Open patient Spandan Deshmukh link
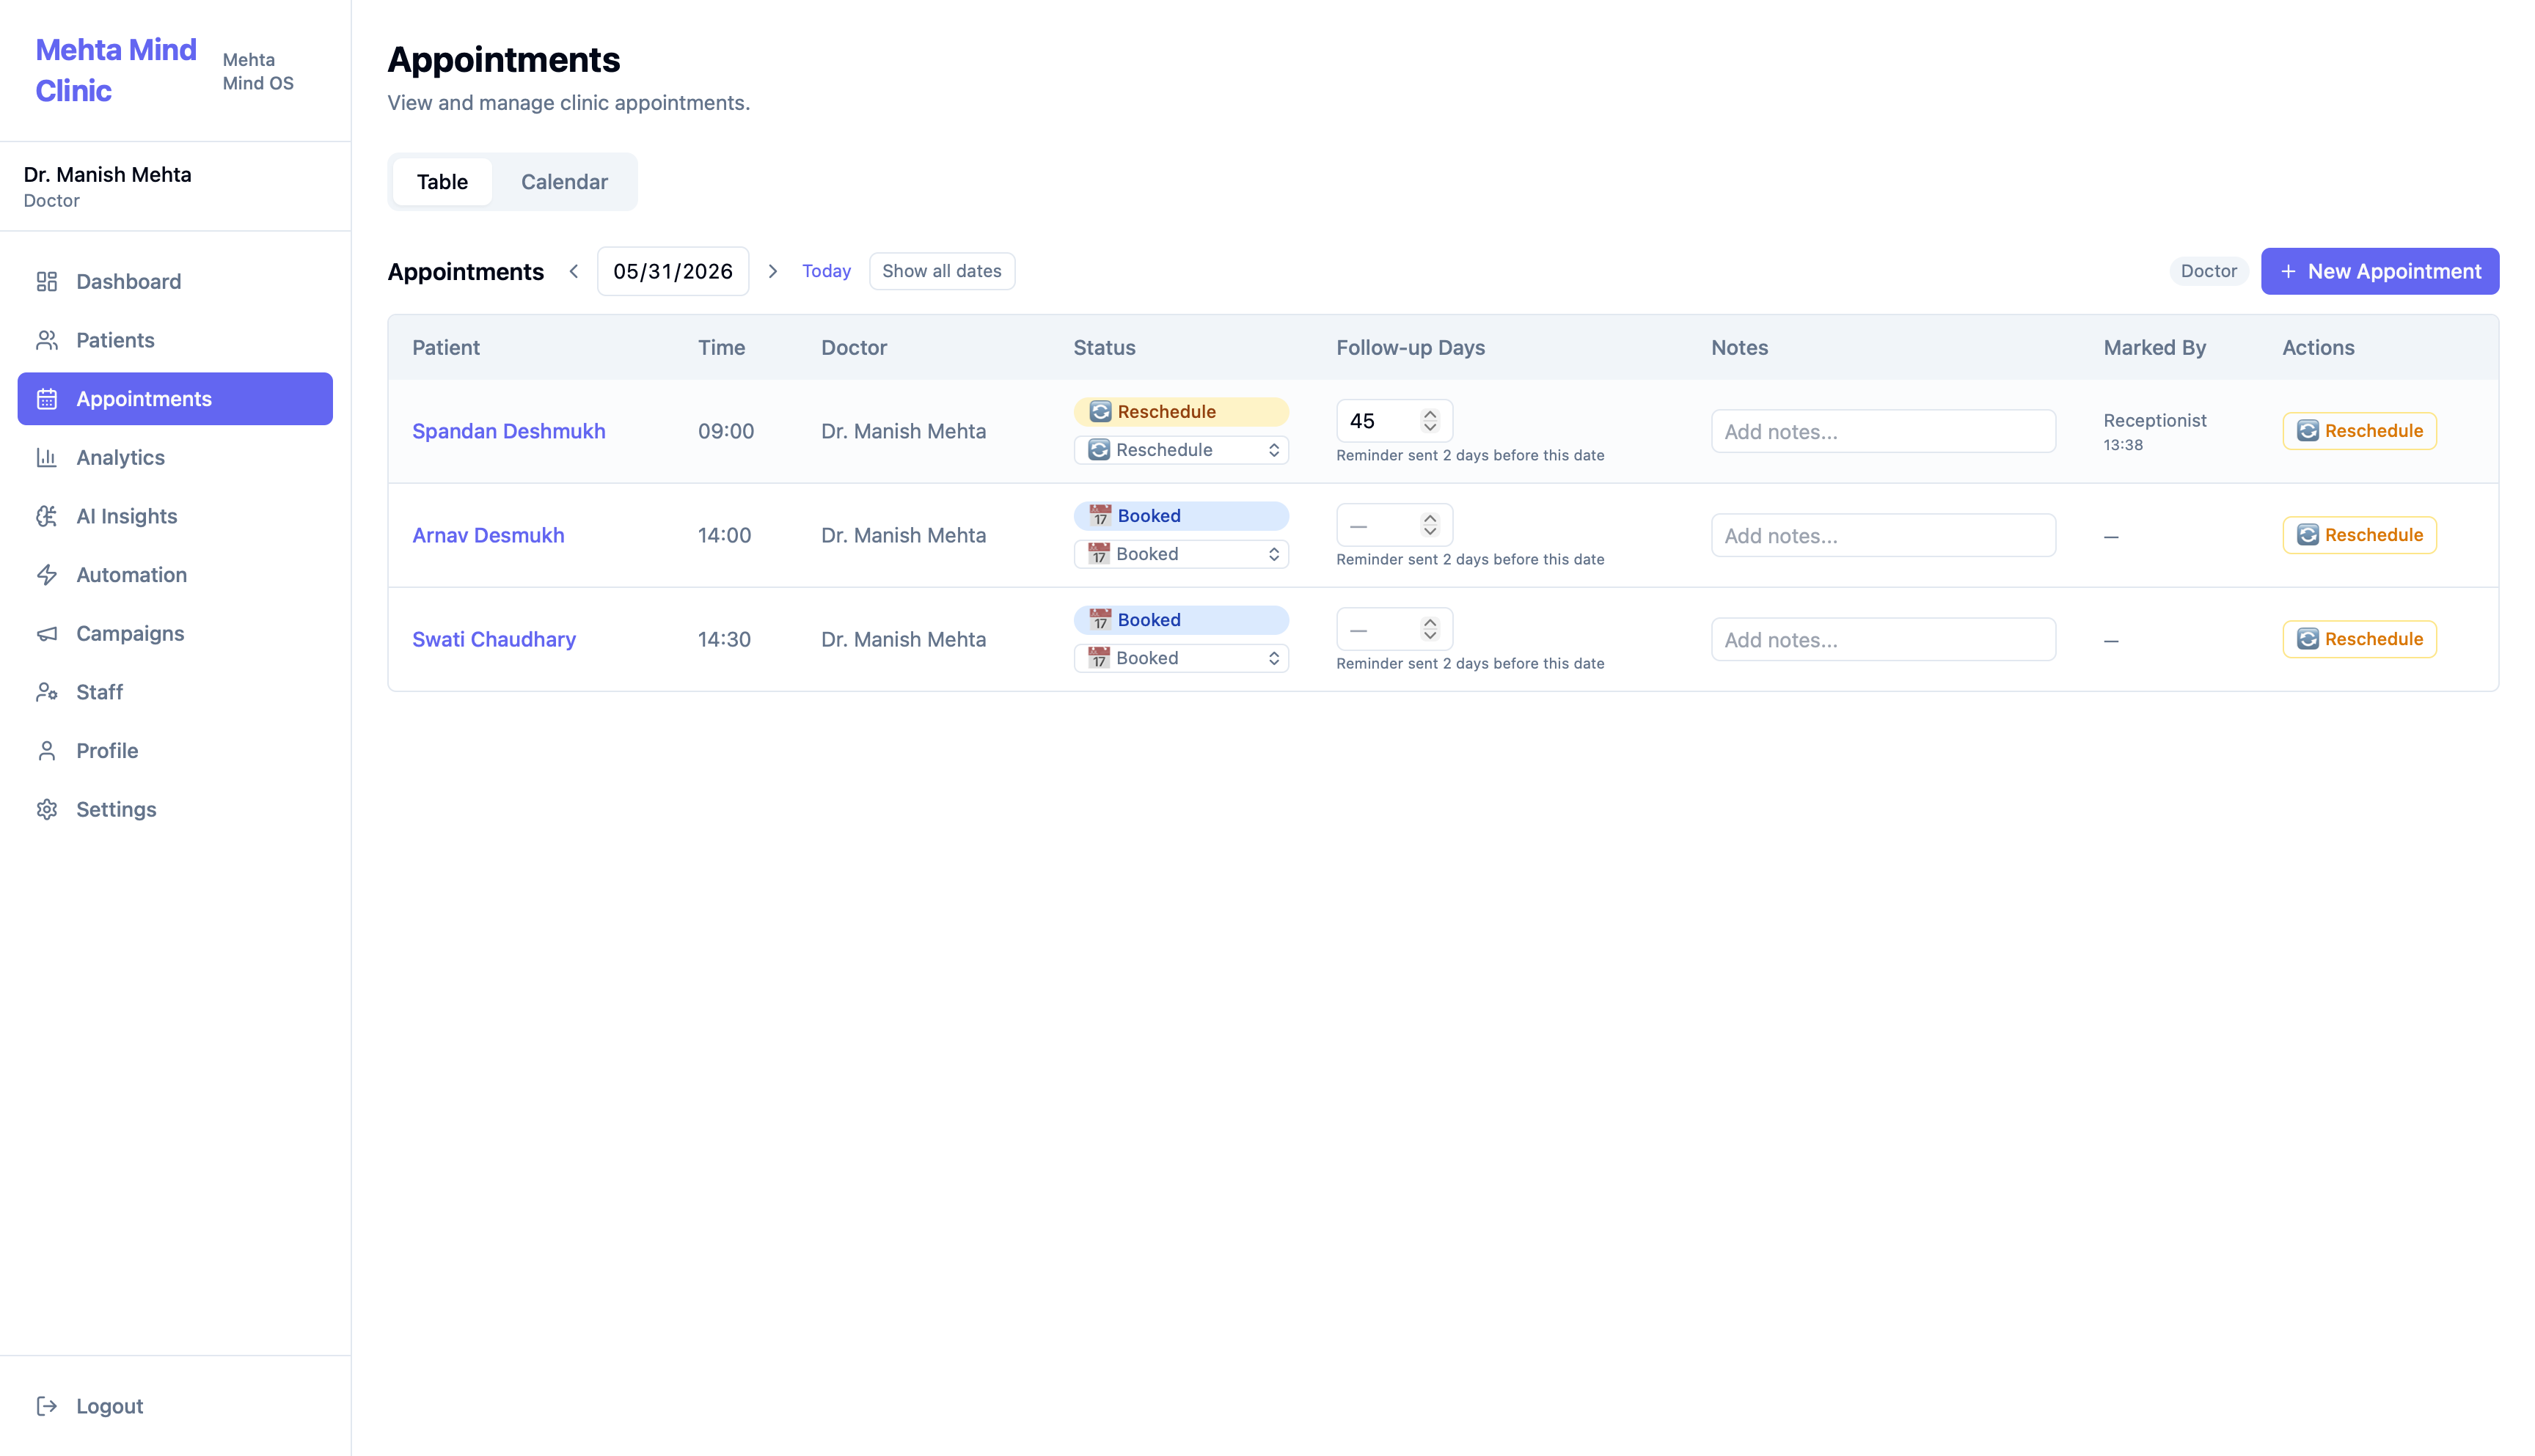 click(x=508, y=431)
